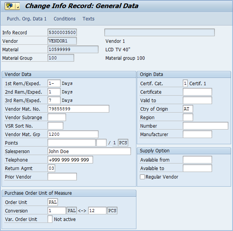233x231 pixels.
Task: Select the Certificate input field
Action: pos(197,92)
